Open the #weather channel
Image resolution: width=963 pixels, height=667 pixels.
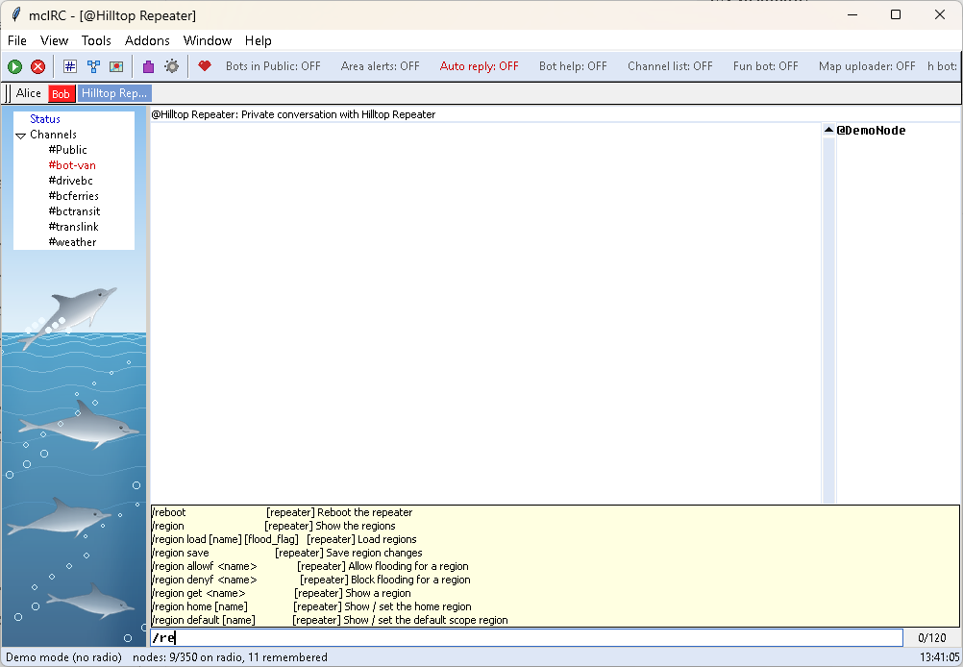pos(72,242)
